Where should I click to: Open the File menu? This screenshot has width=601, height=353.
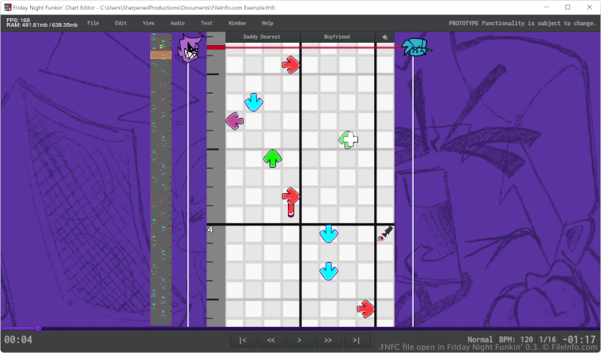point(93,23)
